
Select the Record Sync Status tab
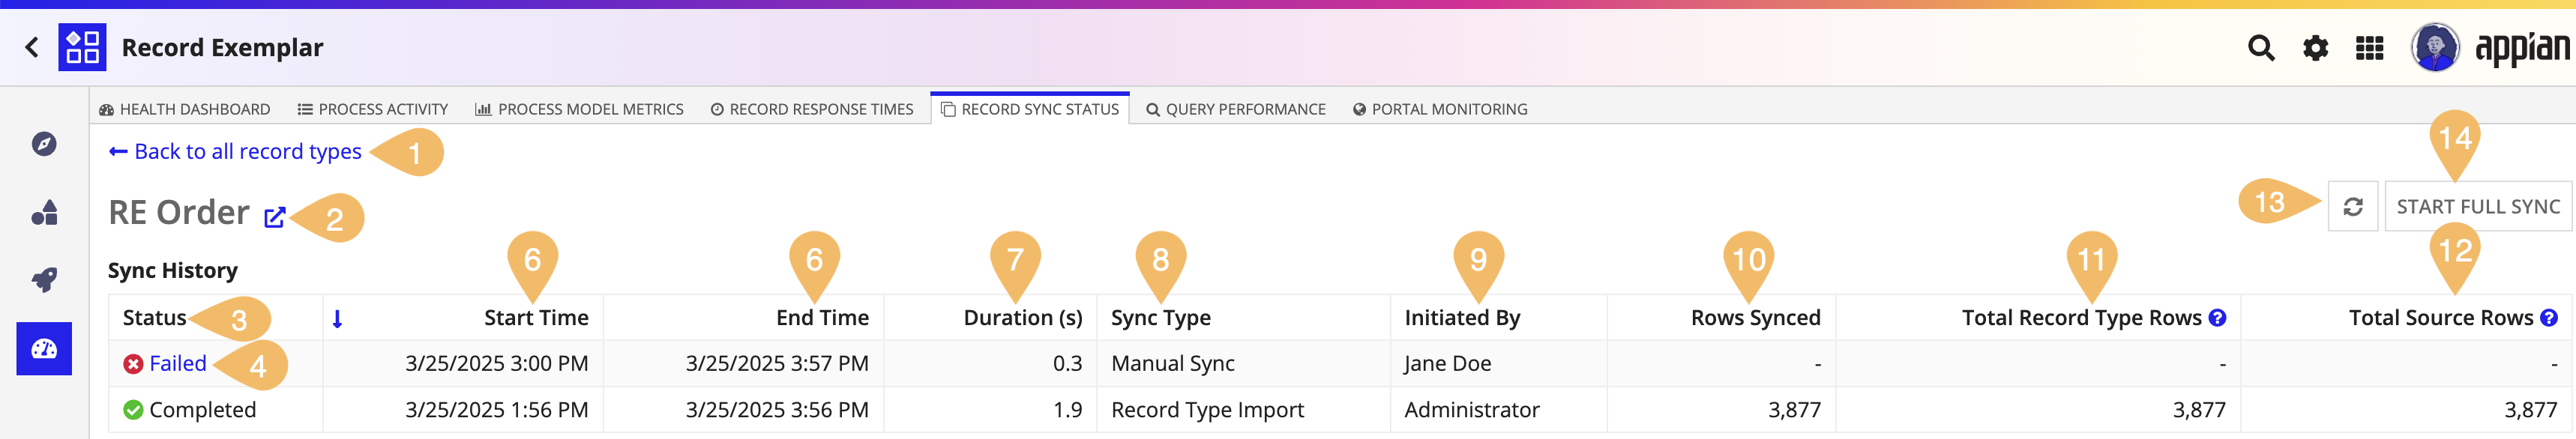(1030, 109)
